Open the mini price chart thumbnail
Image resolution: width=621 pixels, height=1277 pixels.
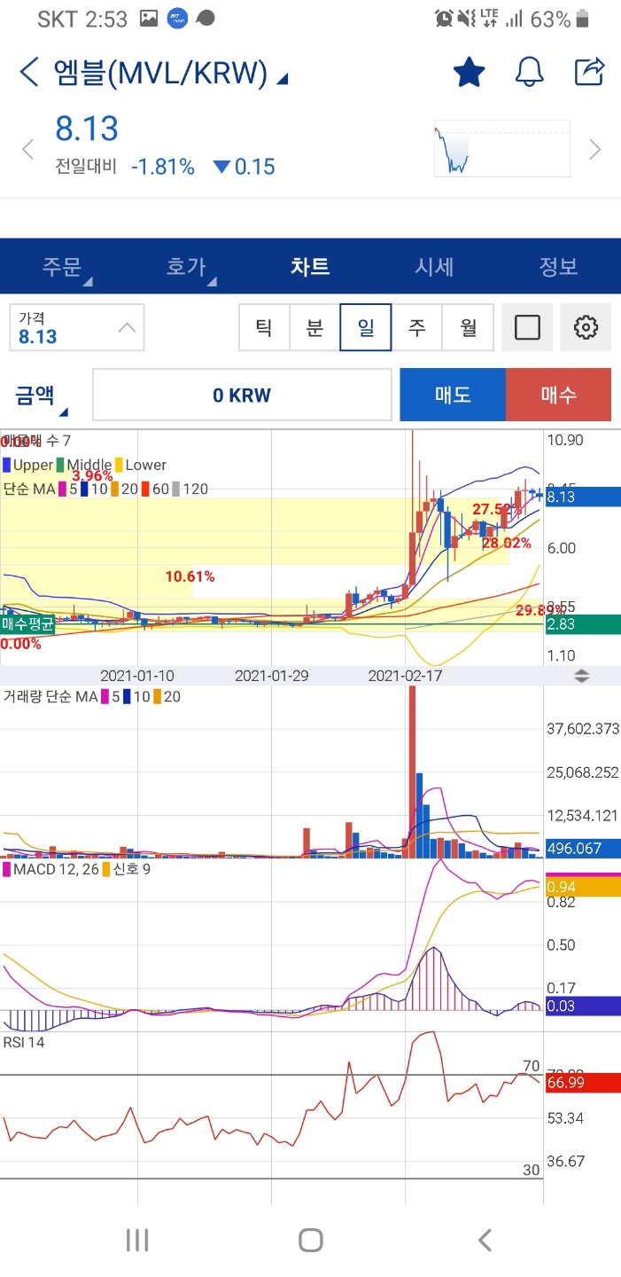(x=502, y=148)
